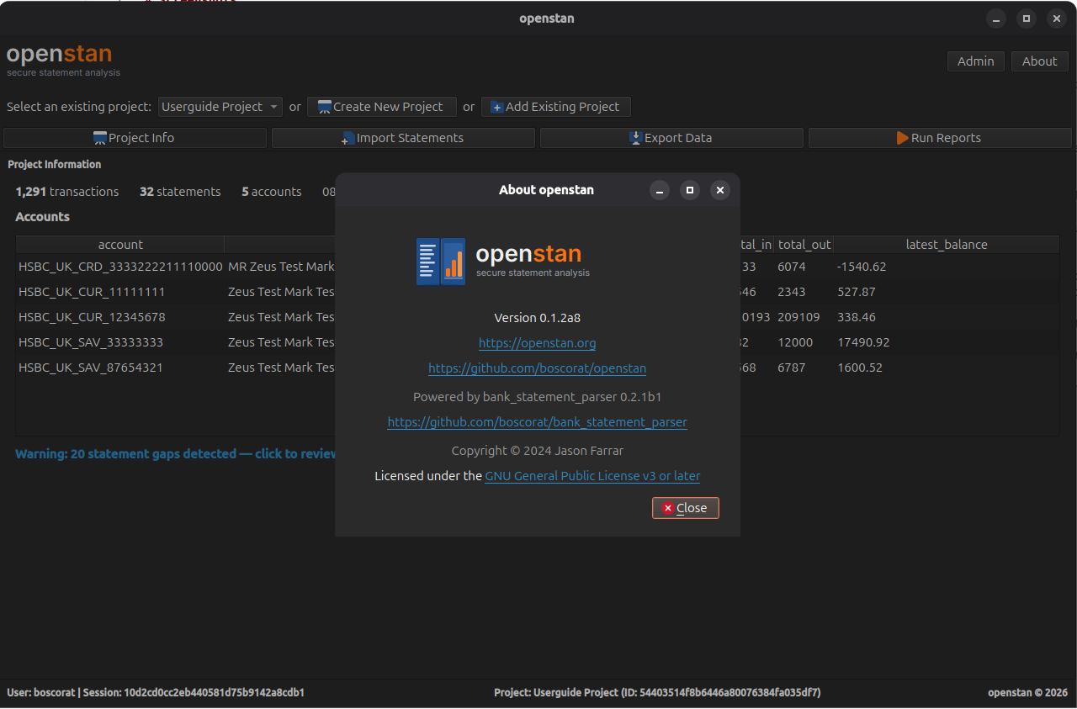Viewport: 1077px width, 709px height.
Task: Click the Export Data download icon
Action: tap(636, 138)
